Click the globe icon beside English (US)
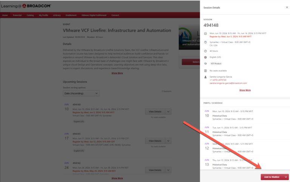This screenshot has height=182, width=290. 205,57
